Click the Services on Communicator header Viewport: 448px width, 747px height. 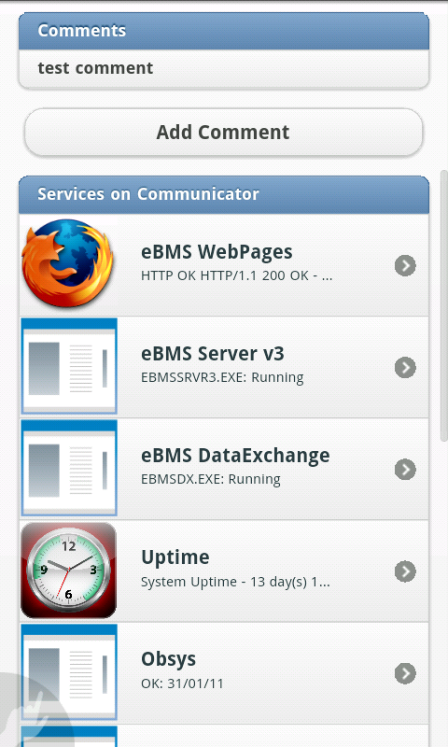pyautogui.click(x=224, y=194)
